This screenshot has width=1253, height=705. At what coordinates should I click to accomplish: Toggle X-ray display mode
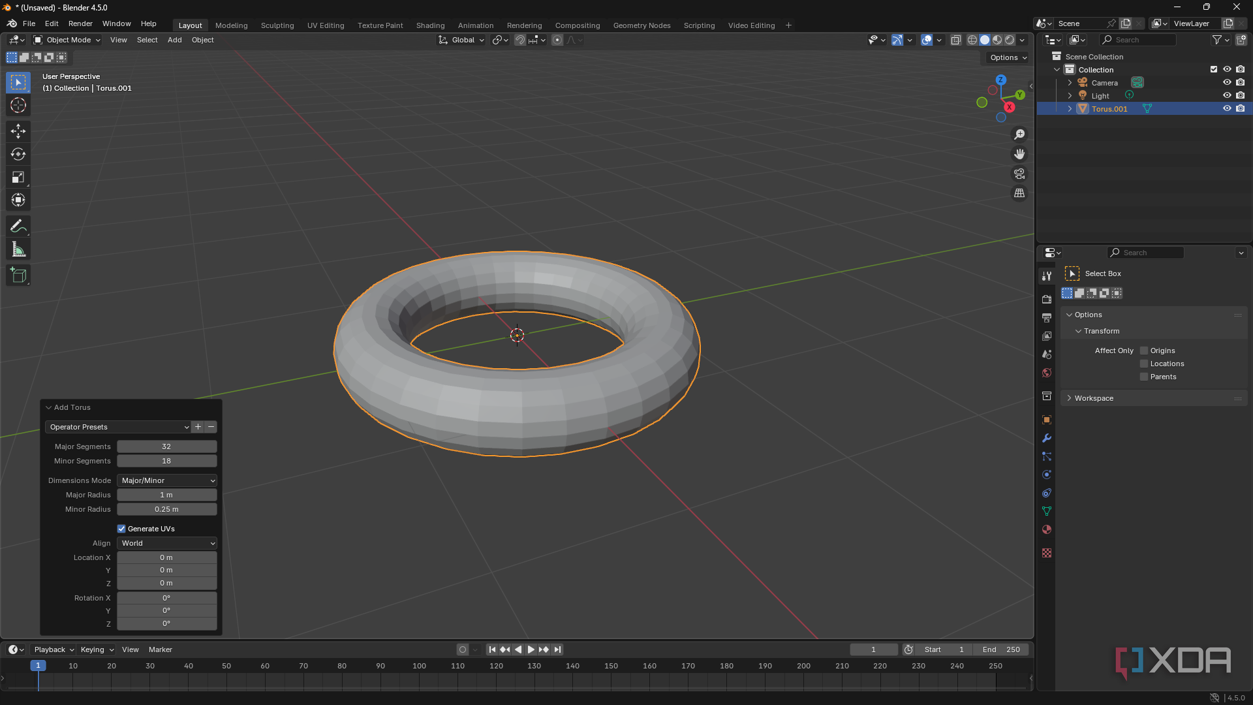pos(955,40)
